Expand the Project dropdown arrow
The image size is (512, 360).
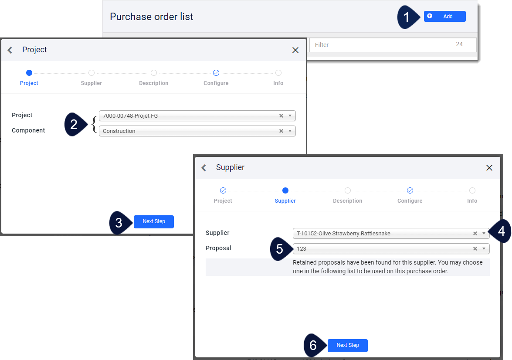[290, 115]
